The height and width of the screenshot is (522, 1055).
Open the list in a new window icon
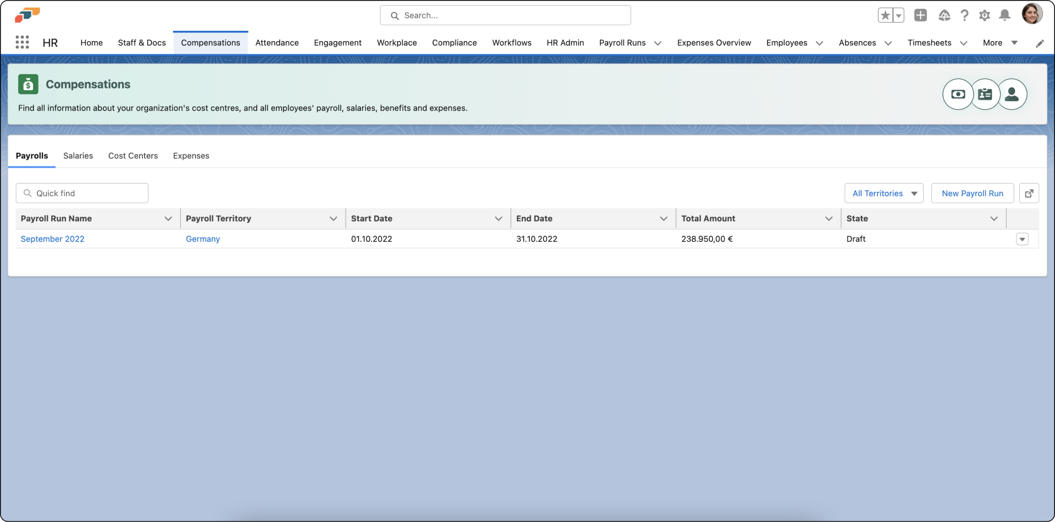[x=1029, y=193]
